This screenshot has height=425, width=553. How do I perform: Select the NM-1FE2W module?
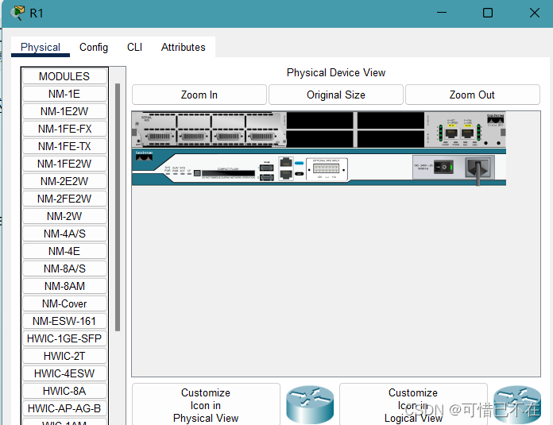point(64,164)
